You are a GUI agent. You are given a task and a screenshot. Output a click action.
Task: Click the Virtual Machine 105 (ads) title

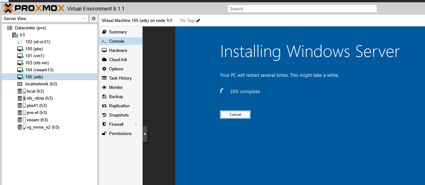(x=137, y=21)
